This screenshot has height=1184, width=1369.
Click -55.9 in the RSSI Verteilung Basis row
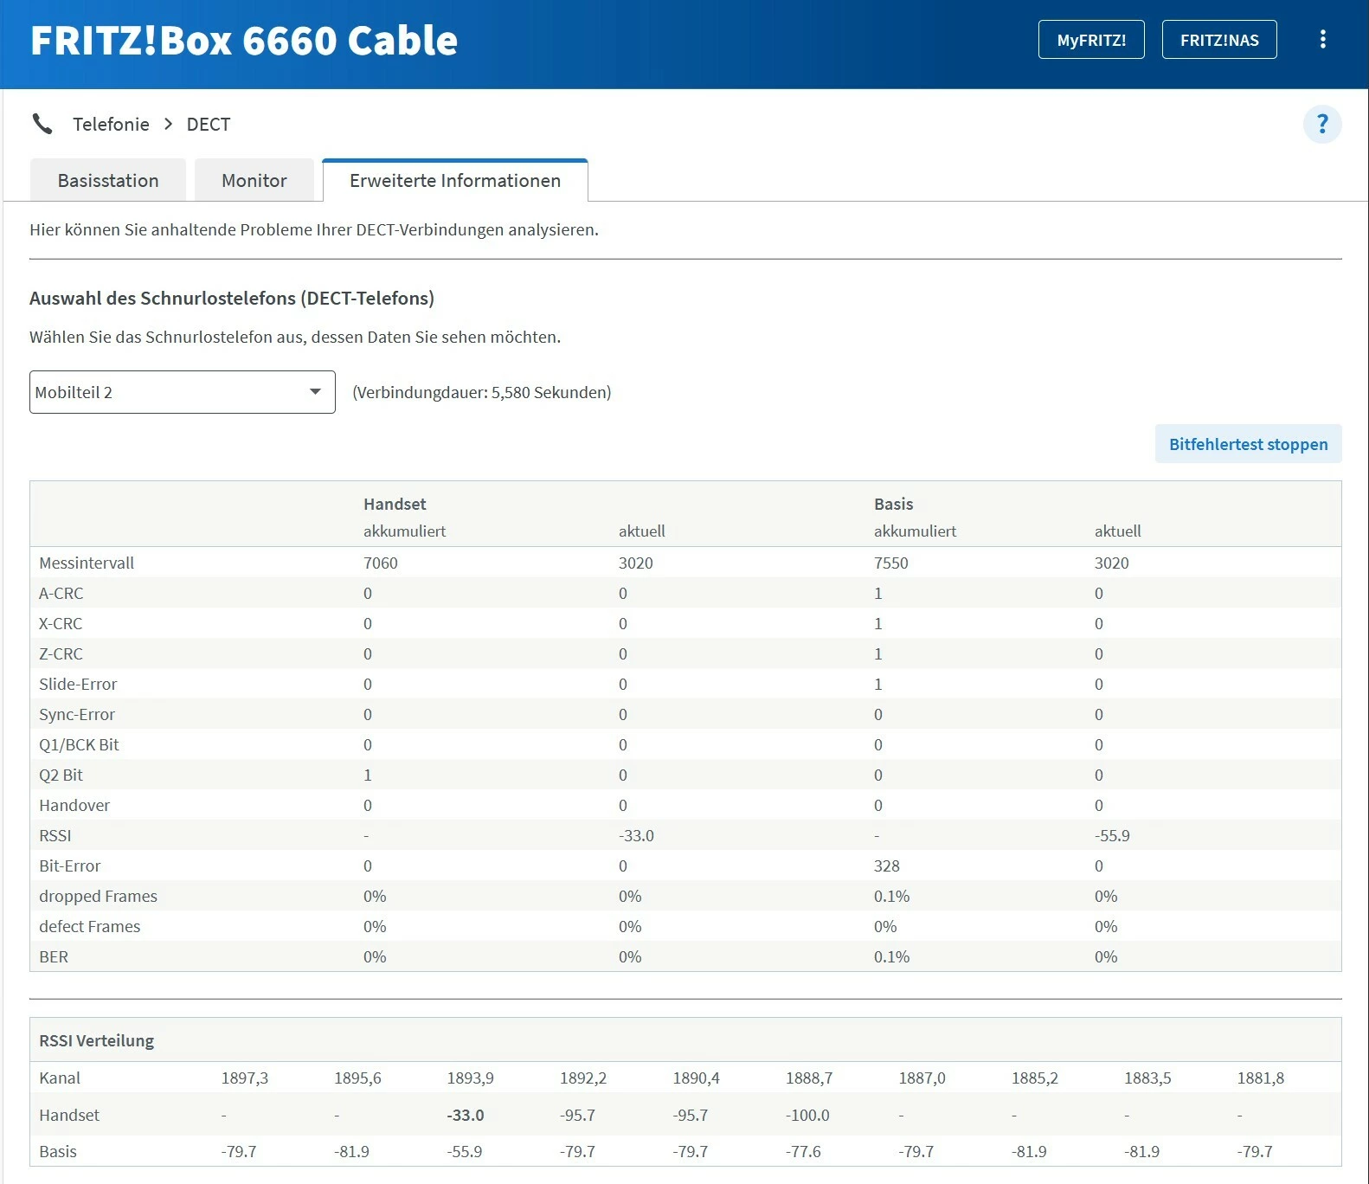[x=465, y=1151]
